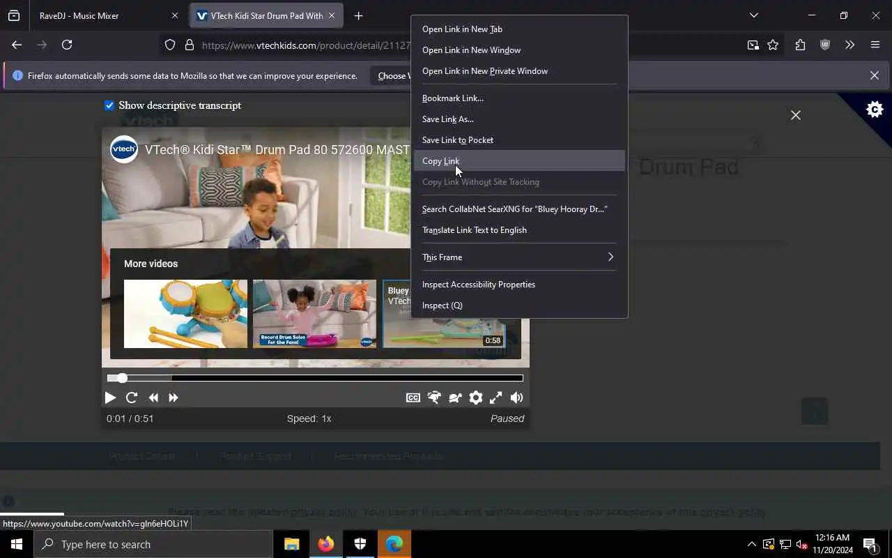This screenshot has height=558, width=892.
Task: Select Inspect Accessibility Properties
Action: point(519,285)
